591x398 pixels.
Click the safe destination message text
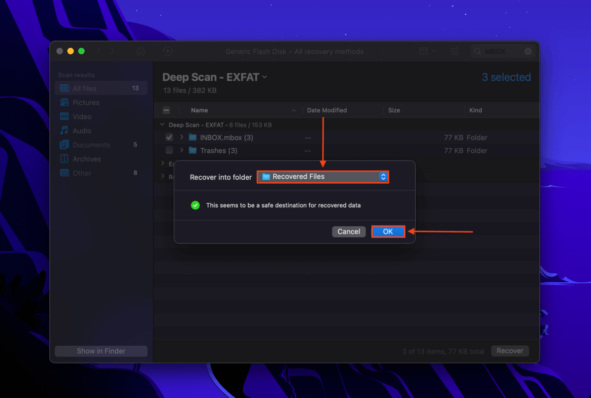283,205
